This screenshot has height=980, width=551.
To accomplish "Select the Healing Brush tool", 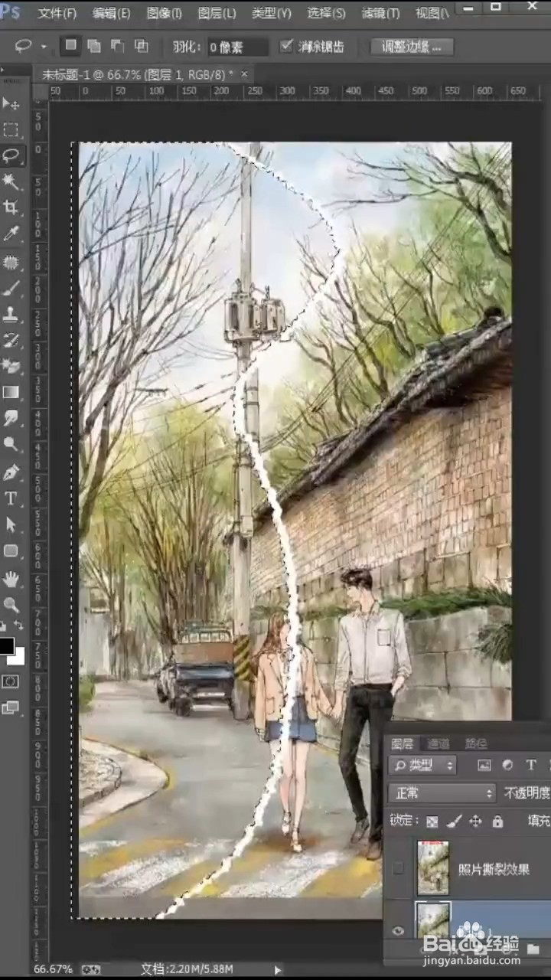I will [x=11, y=263].
